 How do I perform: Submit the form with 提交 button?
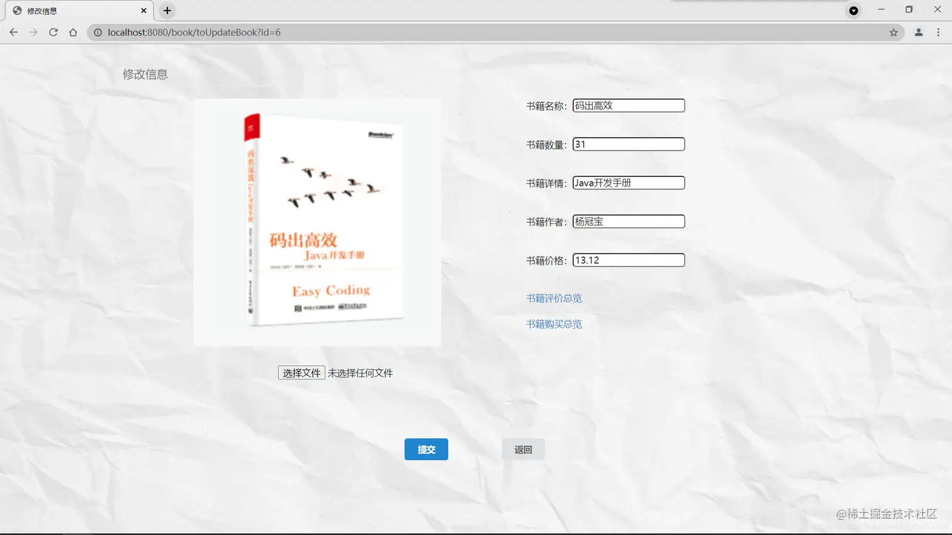tap(426, 450)
